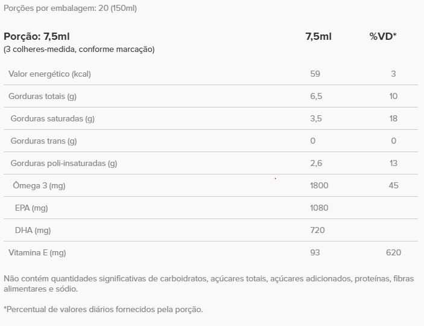Click the saturated fat %VD value '18'

(x=393, y=118)
